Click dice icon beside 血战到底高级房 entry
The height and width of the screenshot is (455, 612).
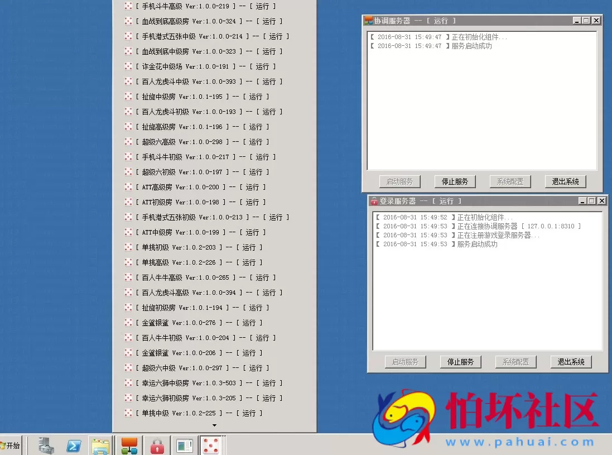[127, 21]
